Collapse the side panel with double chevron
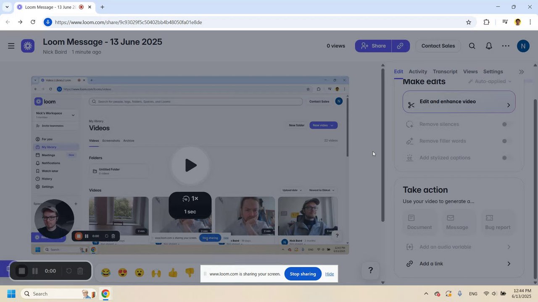This screenshot has height=302, width=538. [x=522, y=72]
